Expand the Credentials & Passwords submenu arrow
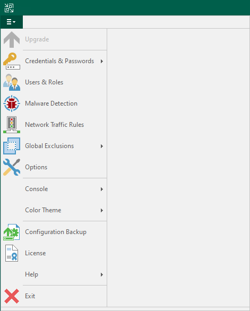The image size is (250, 311). tap(102, 61)
